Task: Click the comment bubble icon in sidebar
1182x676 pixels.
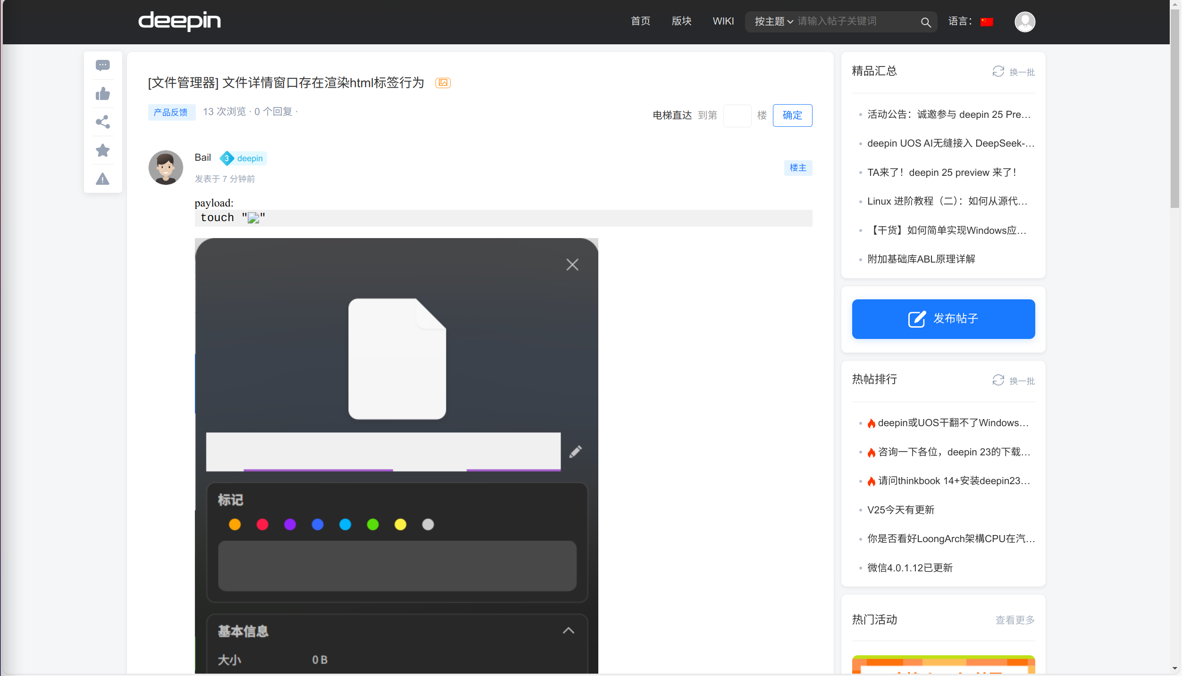Action: click(x=102, y=66)
